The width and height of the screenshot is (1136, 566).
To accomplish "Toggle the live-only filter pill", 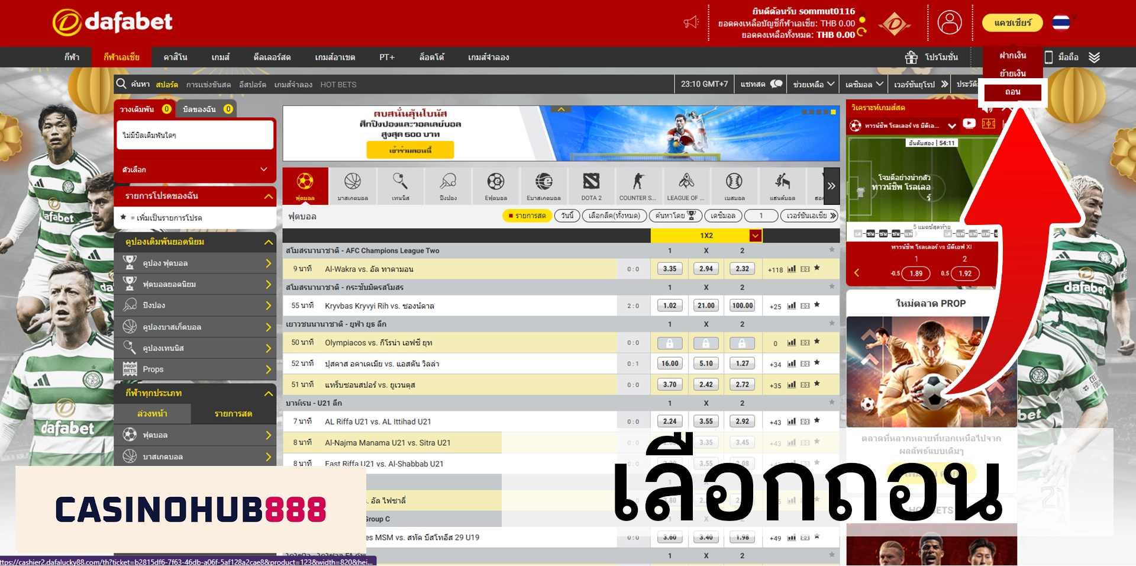I will [527, 216].
